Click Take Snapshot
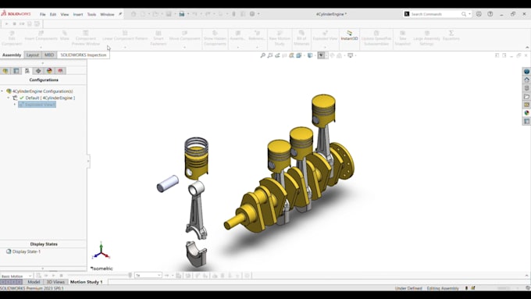531x299 pixels. (x=402, y=38)
